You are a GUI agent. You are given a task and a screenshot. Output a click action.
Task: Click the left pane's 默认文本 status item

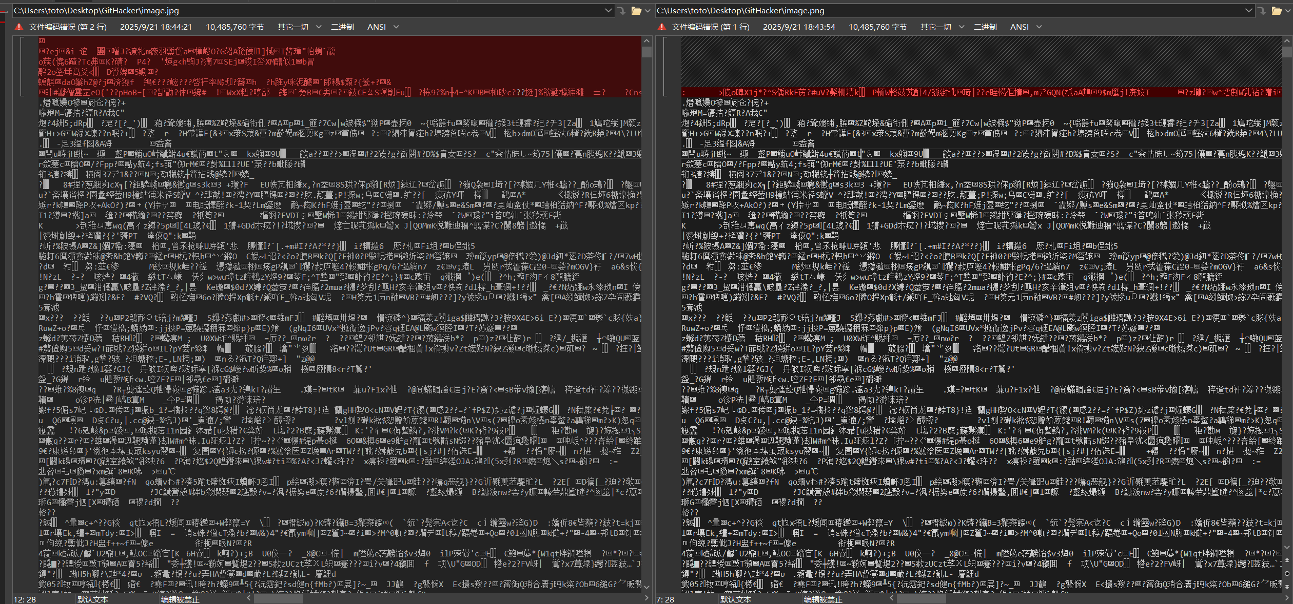pyautogui.click(x=93, y=599)
